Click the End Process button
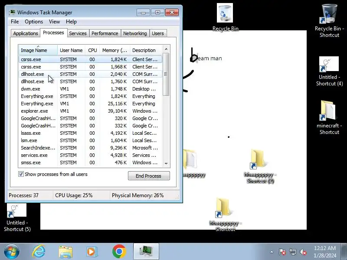Viewport: 347px width, 260px height. (x=149, y=176)
